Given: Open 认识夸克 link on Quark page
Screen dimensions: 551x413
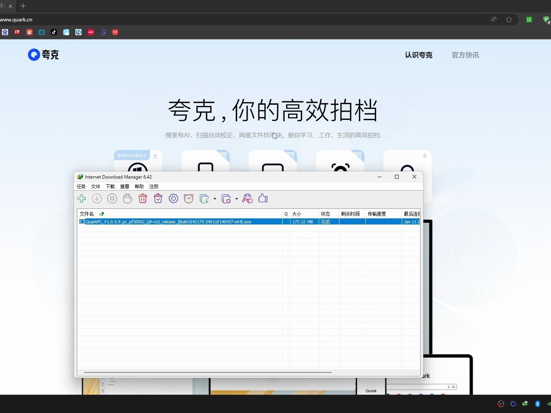Looking at the screenshot, I should (x=419, y=55).
